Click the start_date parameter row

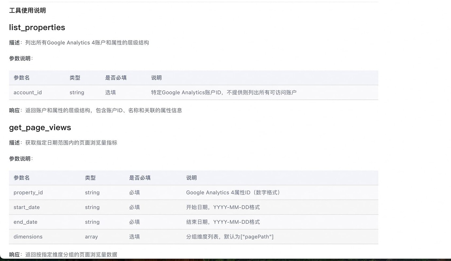[26, 207]
